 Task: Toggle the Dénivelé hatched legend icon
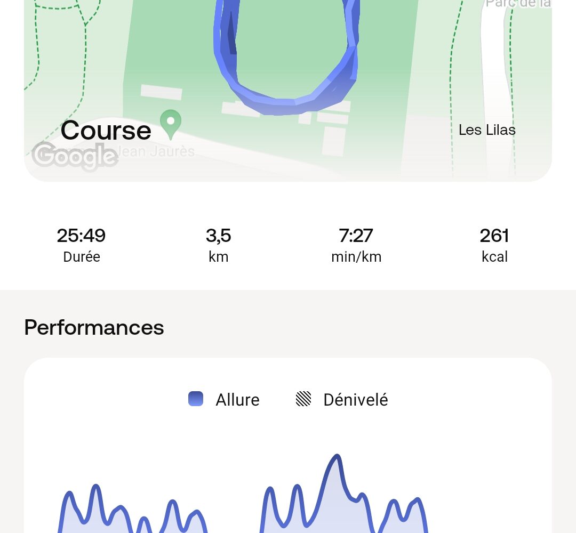tap(303, 399)
